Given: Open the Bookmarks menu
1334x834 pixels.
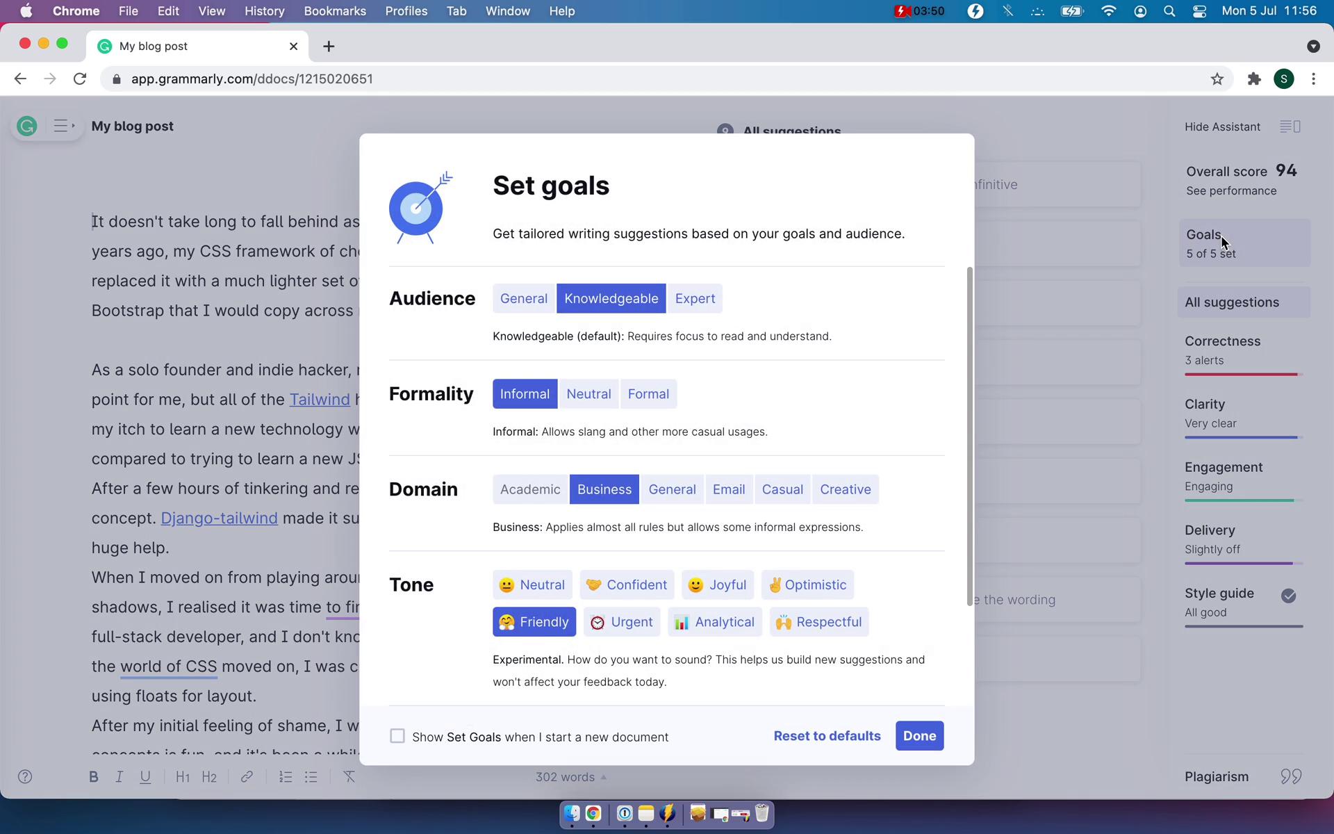Looking at the screenshot, I should pos(335,11).
